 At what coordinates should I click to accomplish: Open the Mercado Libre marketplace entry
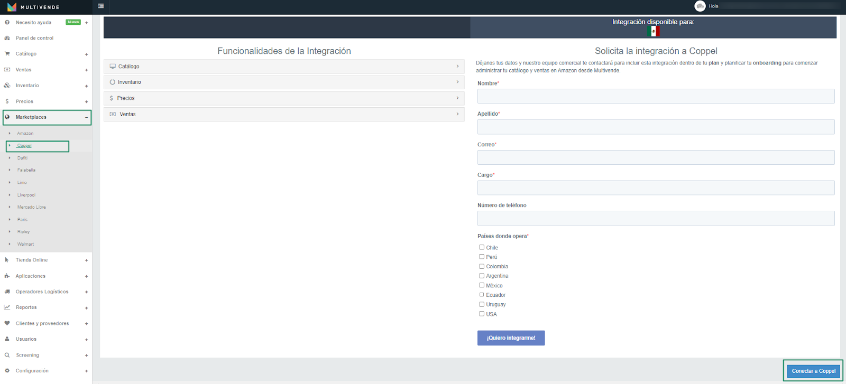click(32, 207)
